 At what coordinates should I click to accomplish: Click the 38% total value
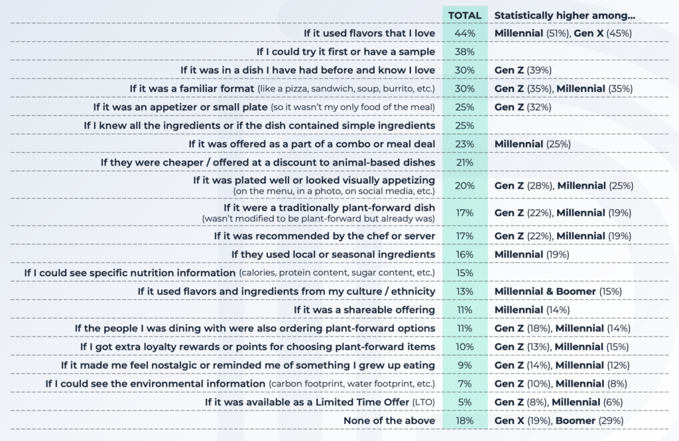(x=464, y=52)
